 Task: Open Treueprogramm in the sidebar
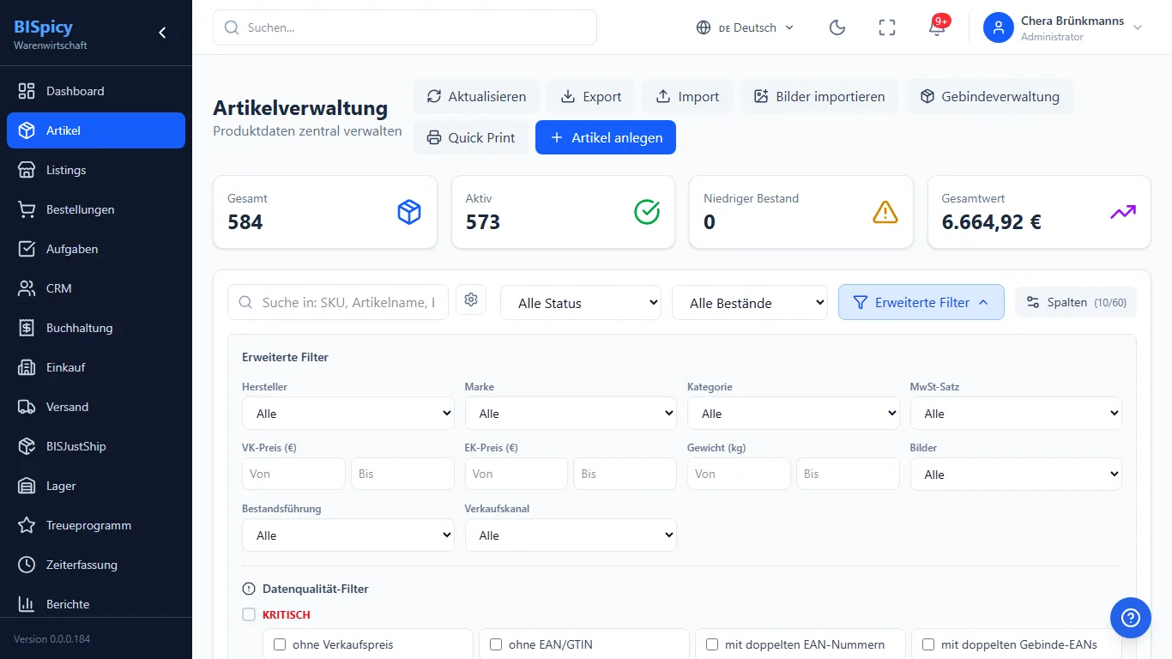tap(96, 525)
